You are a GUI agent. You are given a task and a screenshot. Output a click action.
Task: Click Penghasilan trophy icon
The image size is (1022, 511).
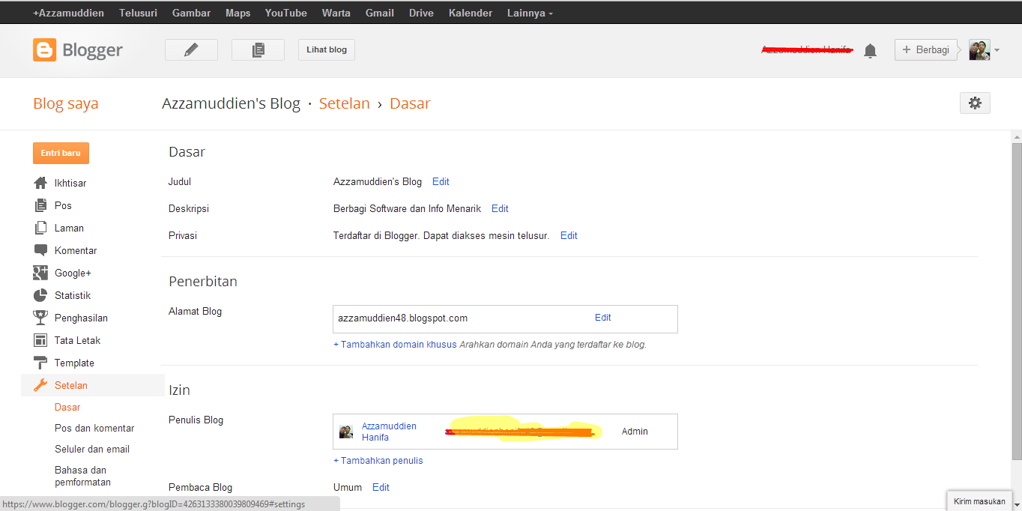40,318
